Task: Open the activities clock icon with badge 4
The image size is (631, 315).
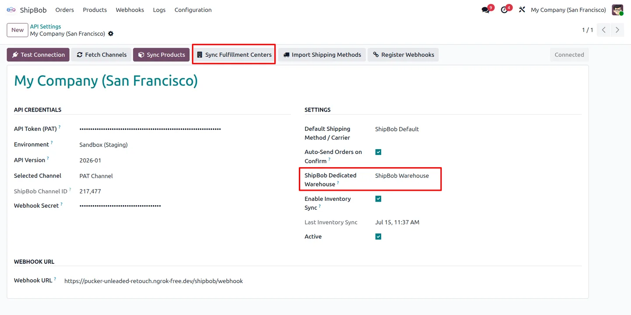Action: 504,10
